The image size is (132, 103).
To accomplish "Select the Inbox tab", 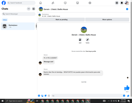I will click(x=5, y=20).
